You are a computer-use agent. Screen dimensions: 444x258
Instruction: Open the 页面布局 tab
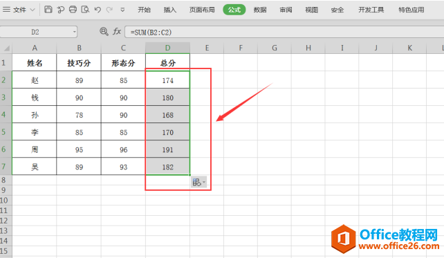click(x=202, y=10)
